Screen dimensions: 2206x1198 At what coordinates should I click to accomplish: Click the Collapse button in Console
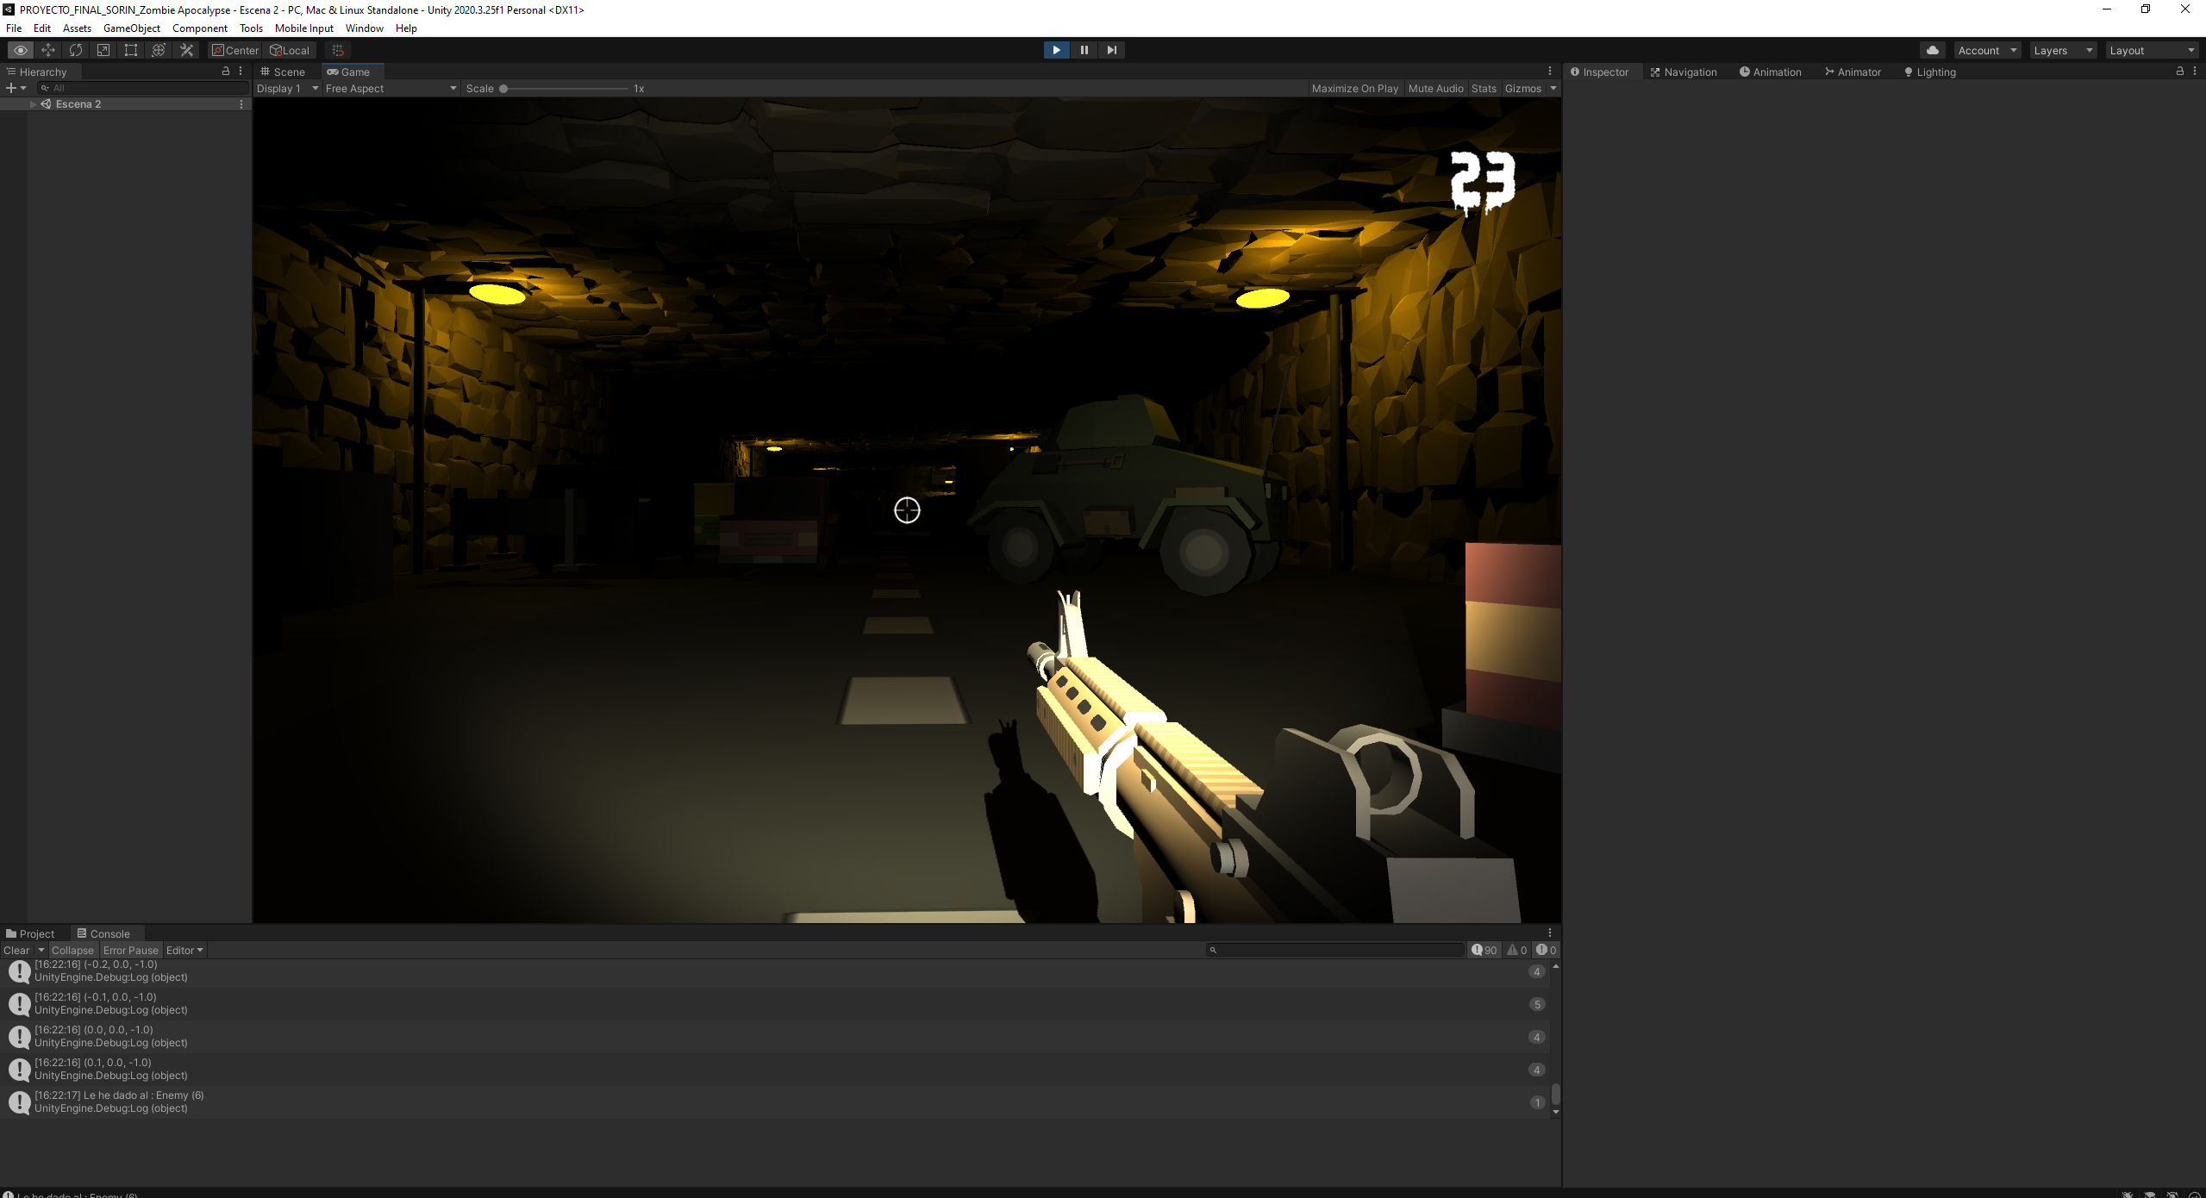click(72, 950)
